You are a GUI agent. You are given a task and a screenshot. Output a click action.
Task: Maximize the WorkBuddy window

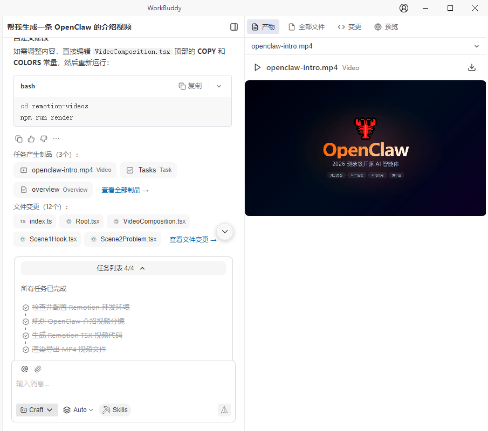pos(450,8)
